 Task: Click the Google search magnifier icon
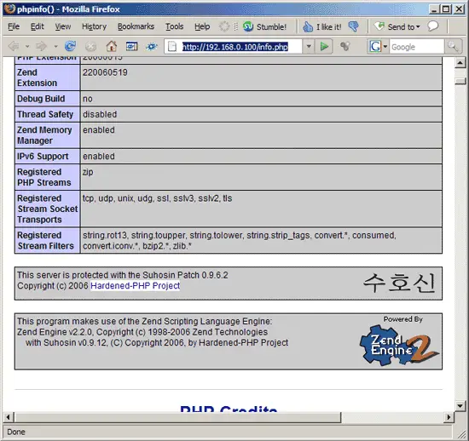(453, 47)
